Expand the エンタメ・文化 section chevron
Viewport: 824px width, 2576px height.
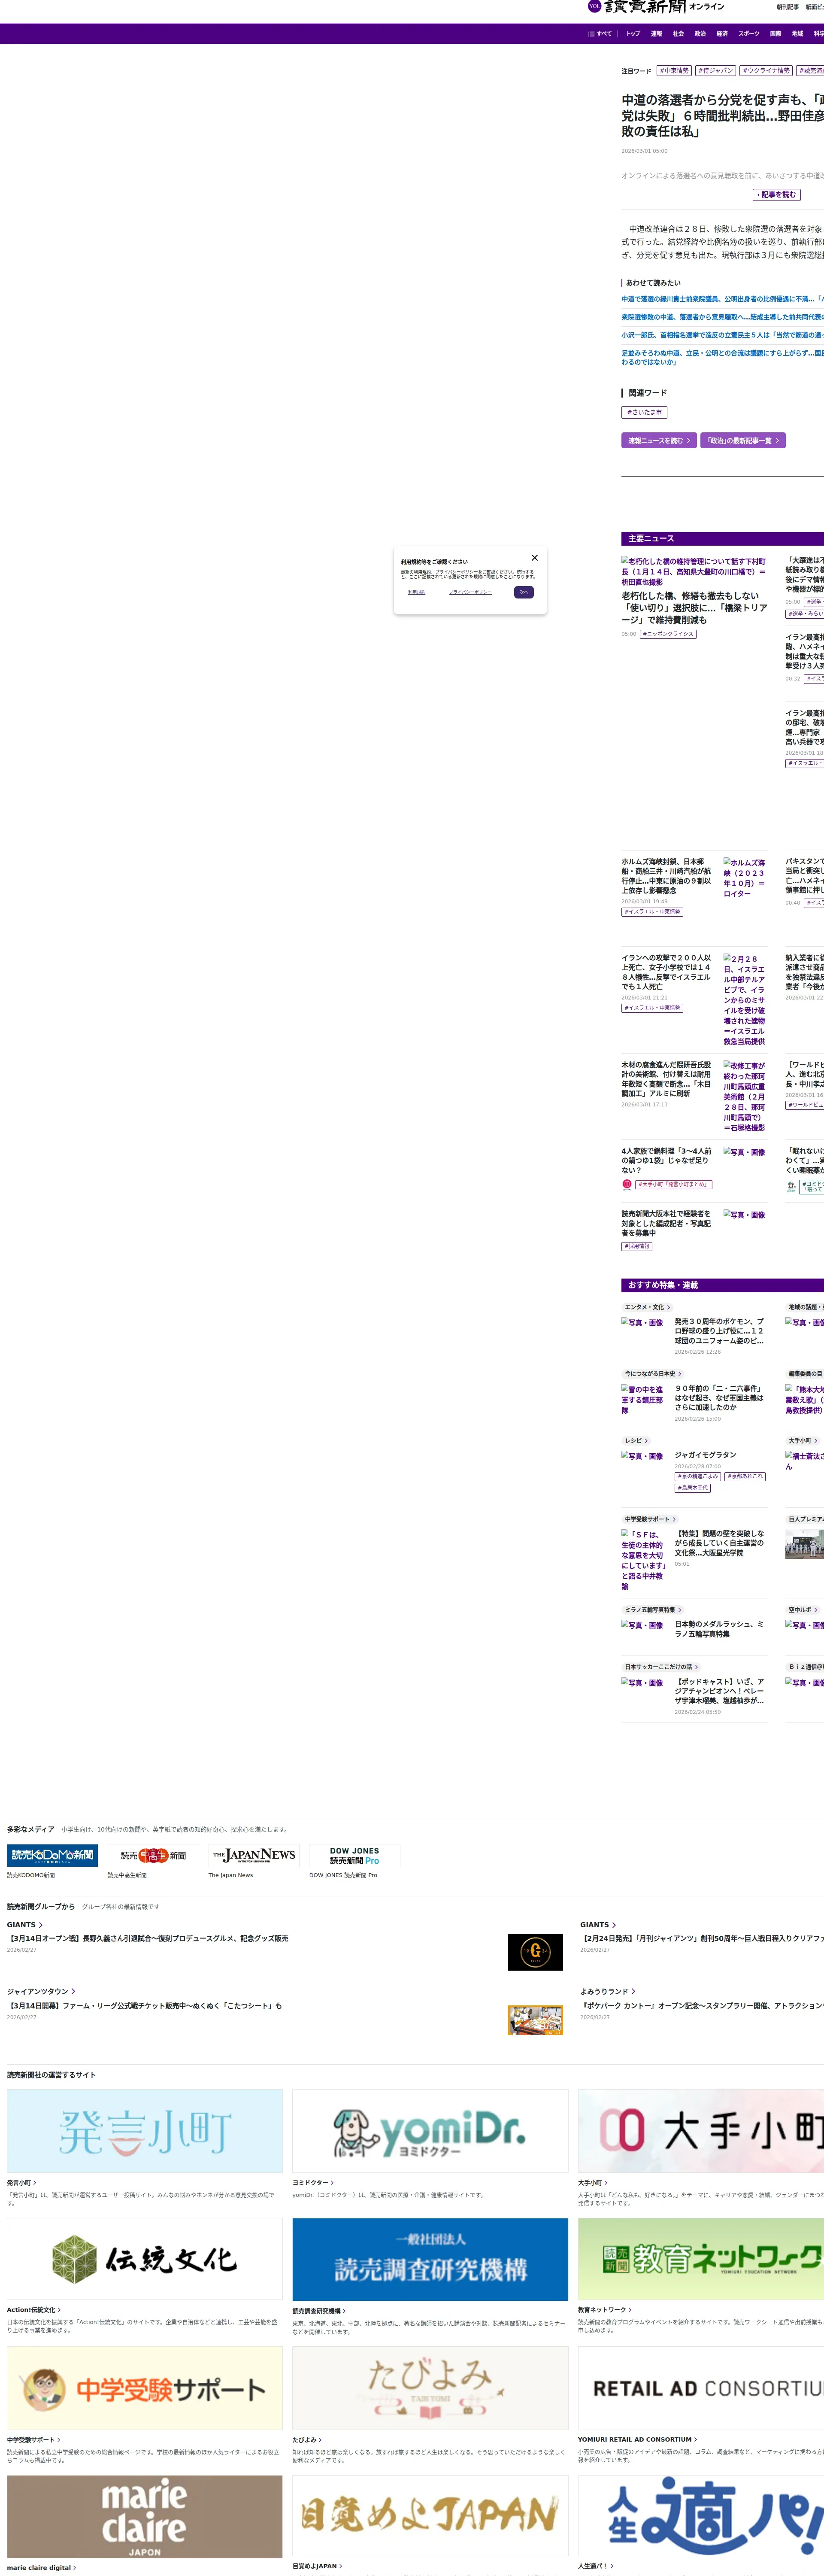coord(668,1307)
